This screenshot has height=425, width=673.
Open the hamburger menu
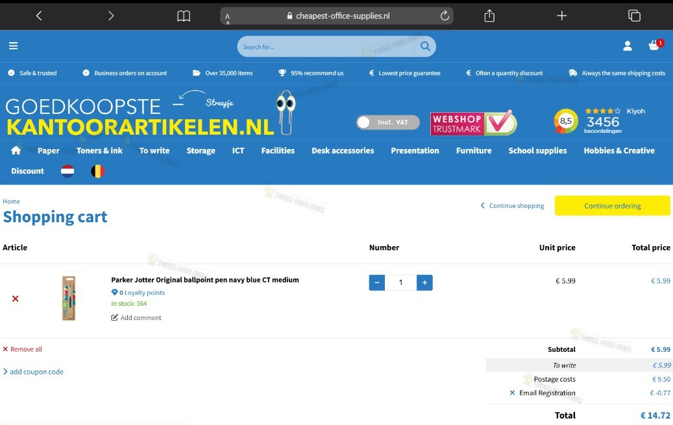(x=14, y=46)
